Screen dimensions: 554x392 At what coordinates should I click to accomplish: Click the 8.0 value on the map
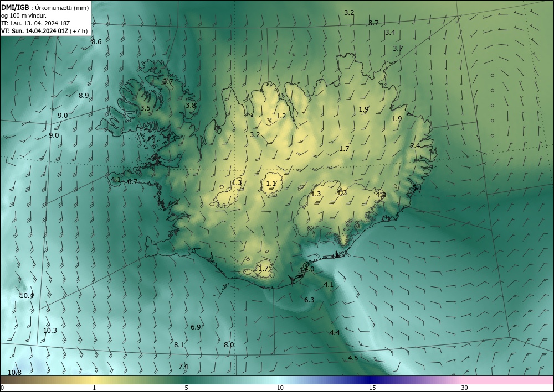[x=229, y=345]
